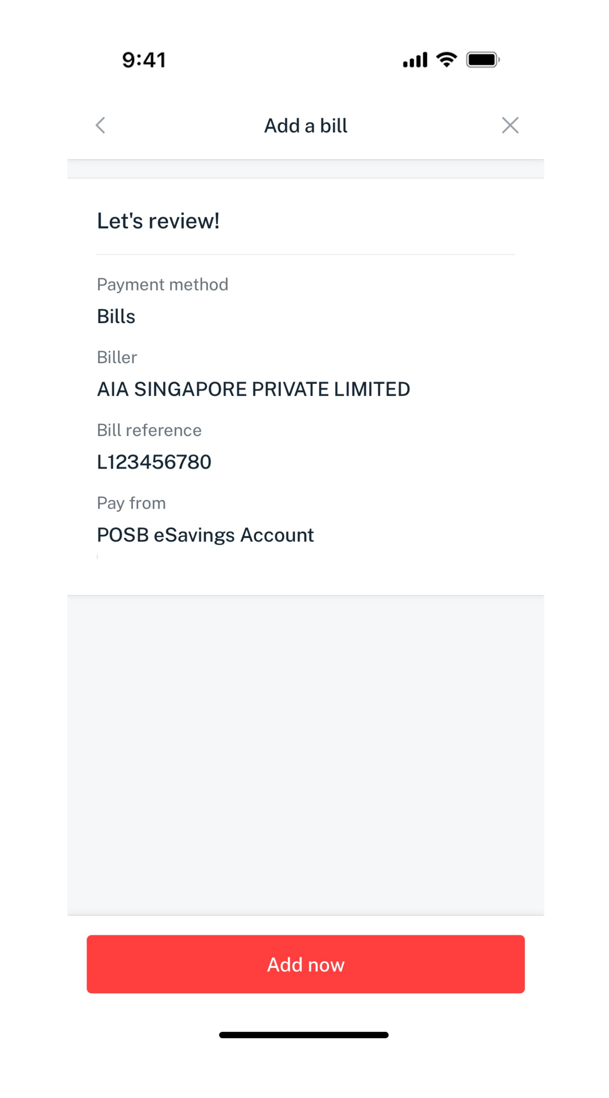This screenshot has width=609, height=1098.
Task: Select the Pay from label
Action: click(x=131, y=503)
